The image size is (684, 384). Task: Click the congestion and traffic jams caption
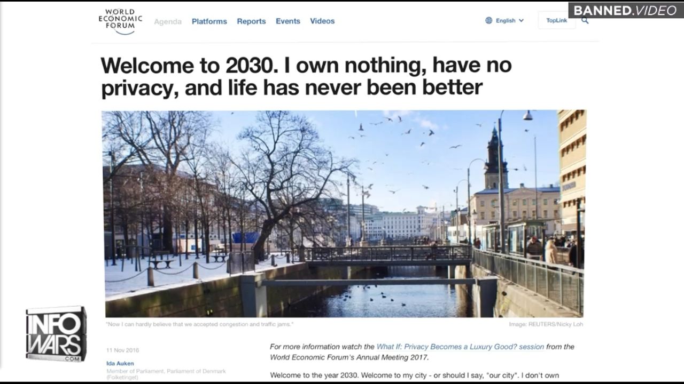coord(199,324)
